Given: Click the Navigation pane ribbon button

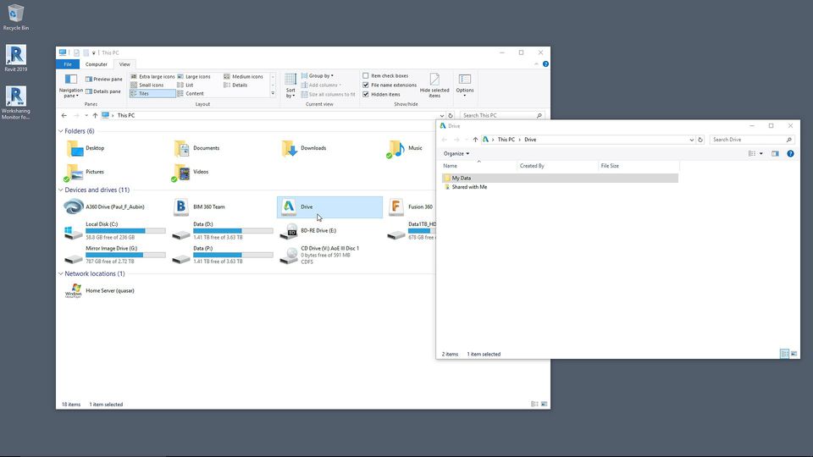Looking at the screenshot, I should (70, 86).
